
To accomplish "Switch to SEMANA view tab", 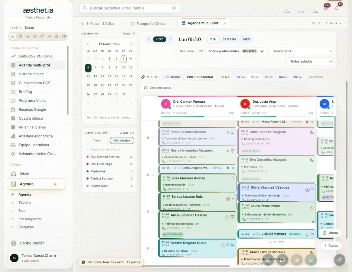I will click(x=229, y=39).
